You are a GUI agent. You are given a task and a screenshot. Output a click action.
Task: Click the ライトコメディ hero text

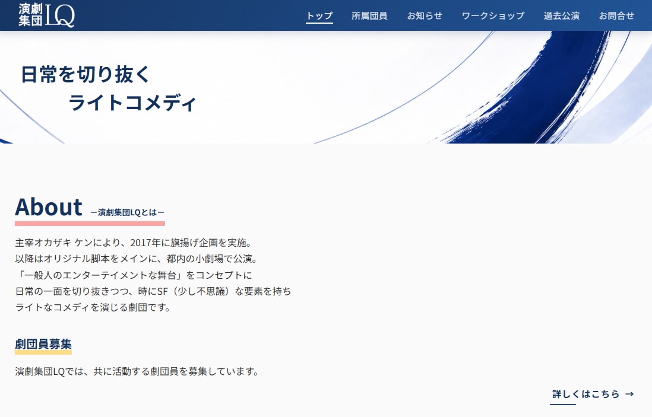(x=132, y=103)
